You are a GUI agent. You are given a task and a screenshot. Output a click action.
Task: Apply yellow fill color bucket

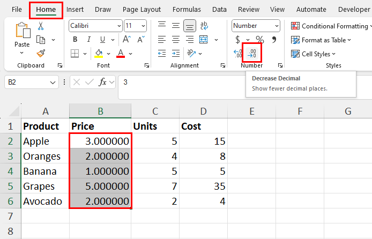(99, 54)
